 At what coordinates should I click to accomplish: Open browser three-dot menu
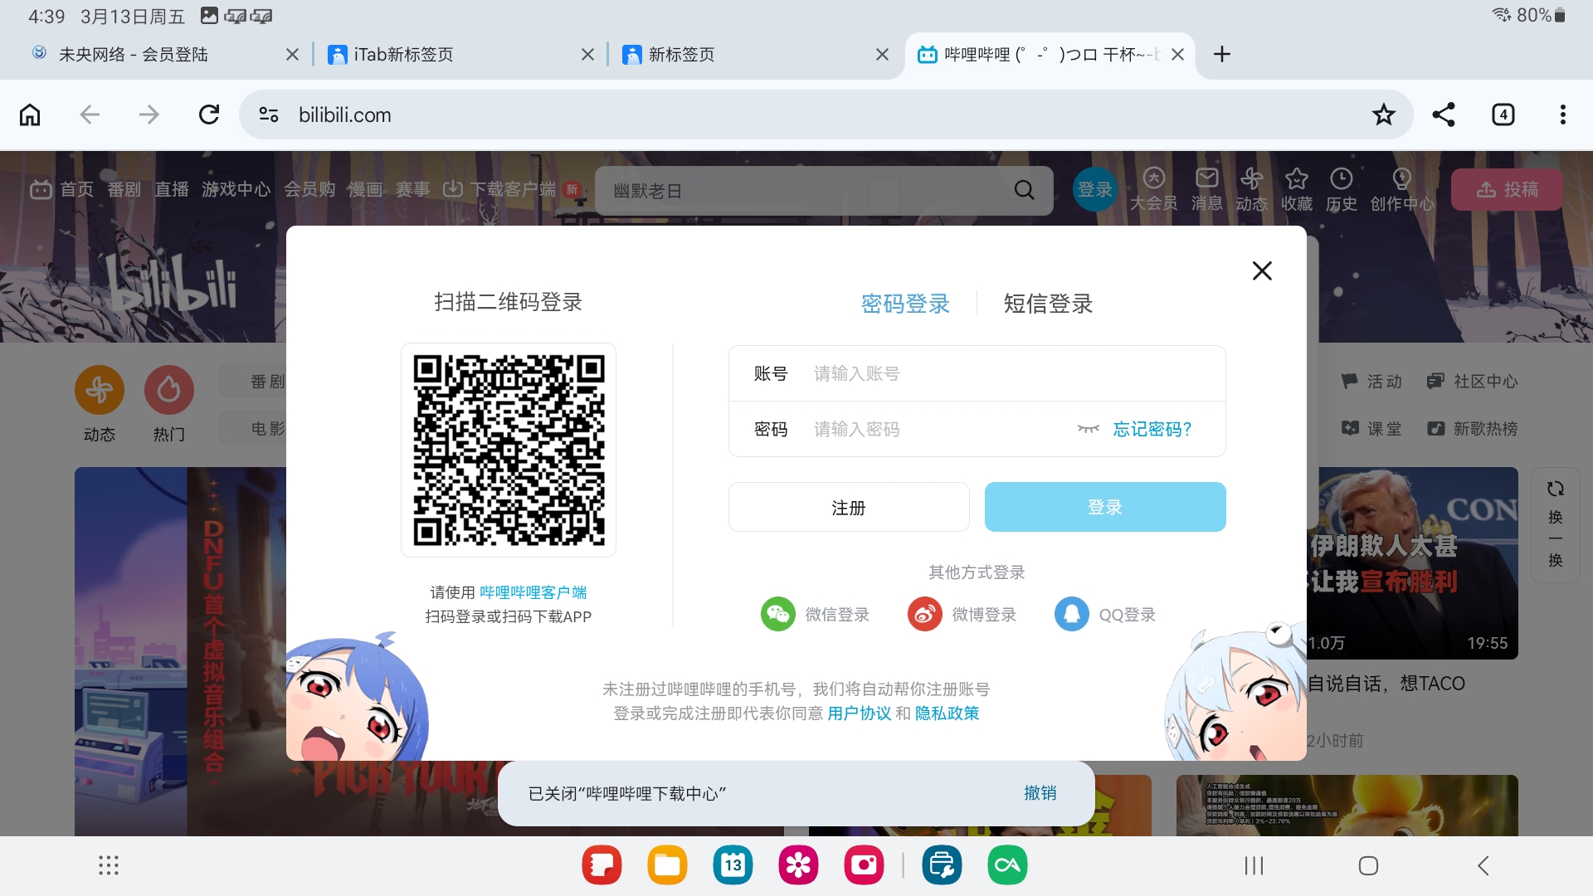1562,114
